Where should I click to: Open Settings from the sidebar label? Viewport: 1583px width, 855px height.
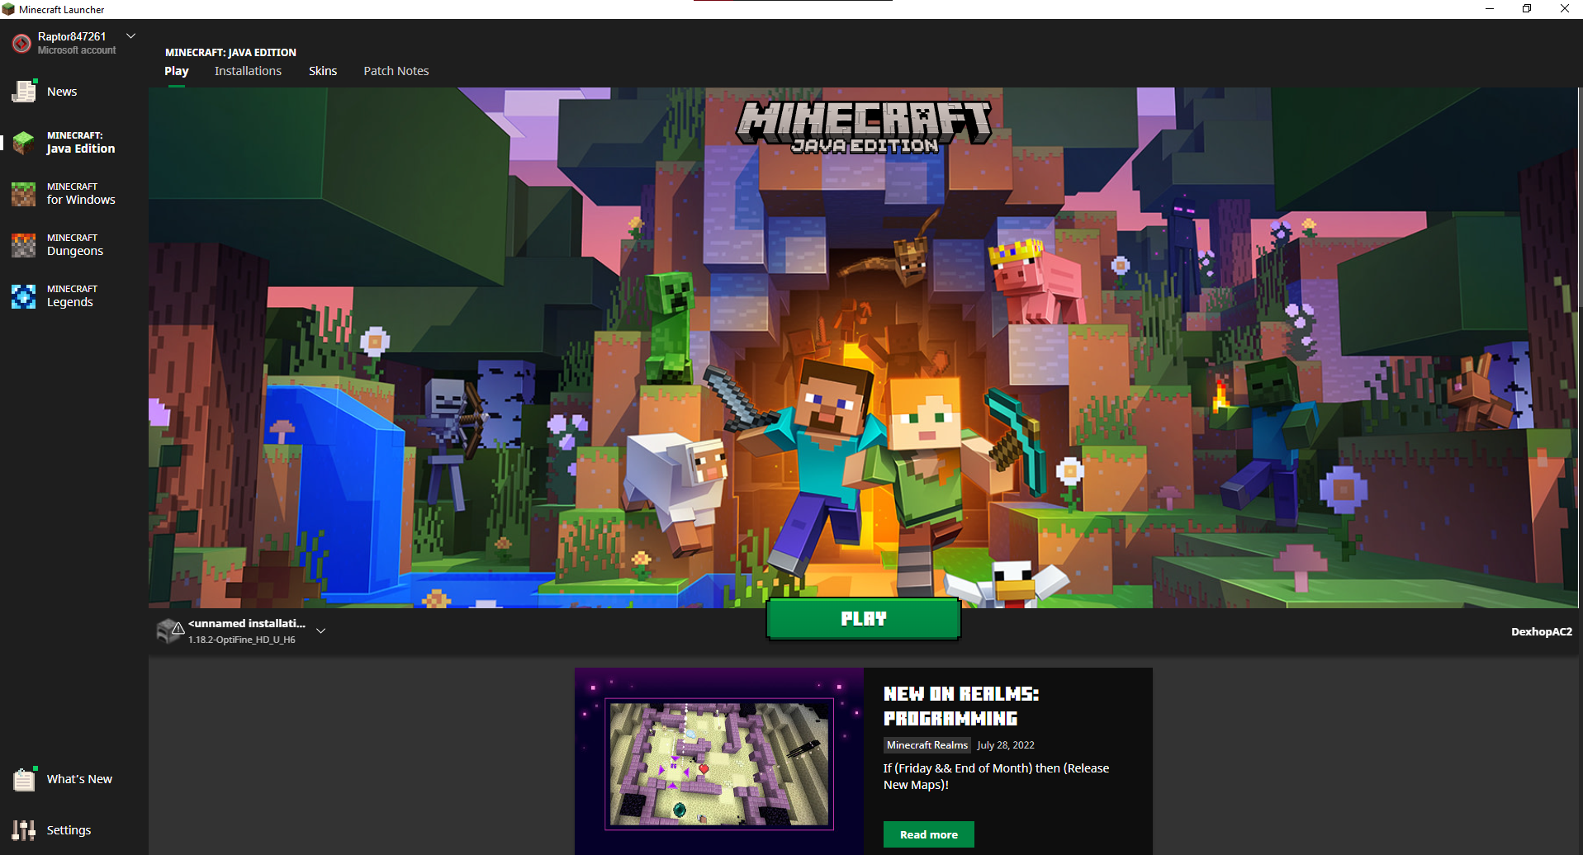pos(69,830)
